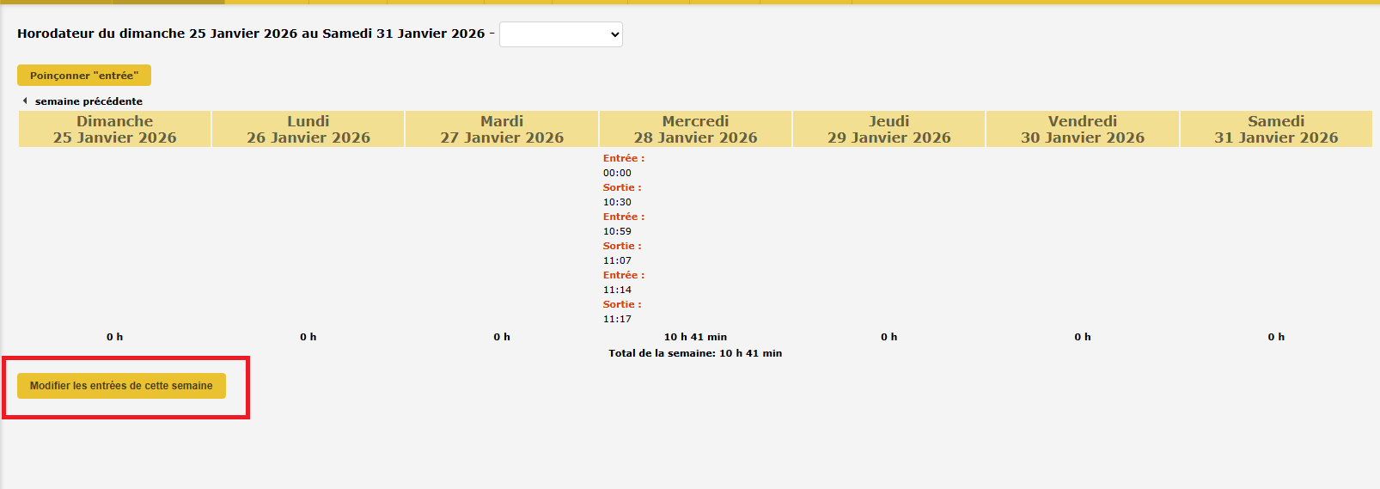Open the employee dropdown beside the Horodateur title

tap(560, 34)
